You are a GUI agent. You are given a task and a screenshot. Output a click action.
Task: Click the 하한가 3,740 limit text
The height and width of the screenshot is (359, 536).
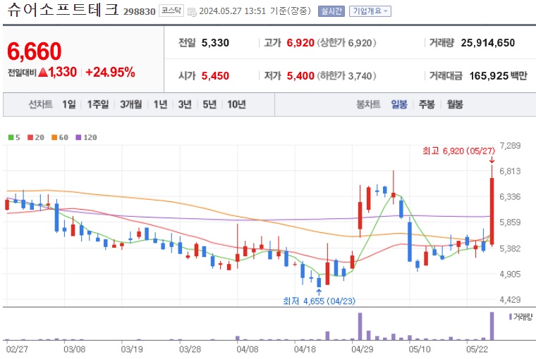(x=346, y=76)
